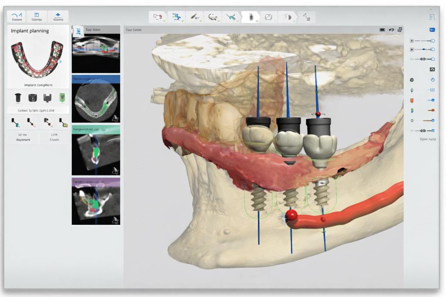Click the first workflow step icon in top bar
This screenshot has width=446, height=297.
click(x=157, y=17)
